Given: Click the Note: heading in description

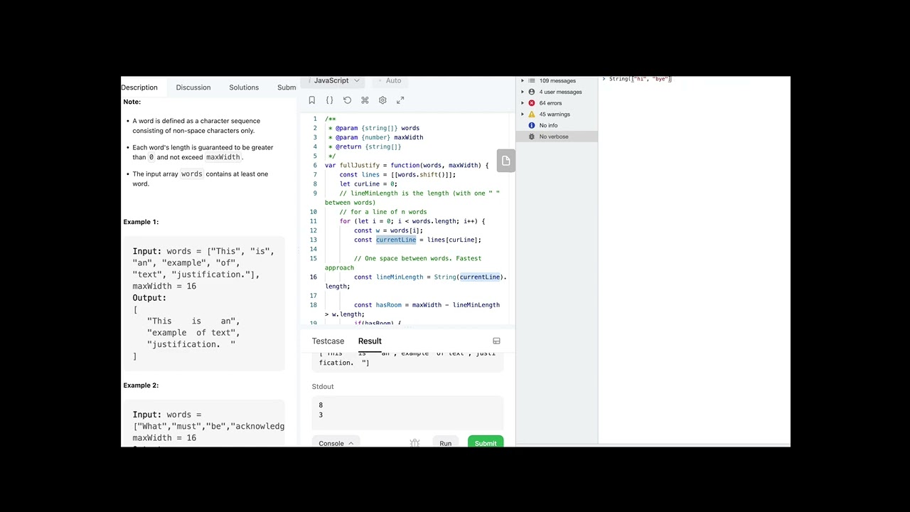Looking at the screenshot, I should point(132,102).
